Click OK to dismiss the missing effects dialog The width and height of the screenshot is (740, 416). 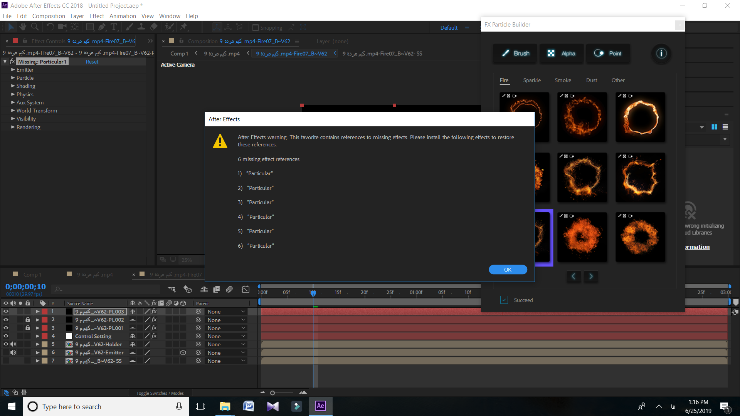pyautogui.click(x=508, y=269)
